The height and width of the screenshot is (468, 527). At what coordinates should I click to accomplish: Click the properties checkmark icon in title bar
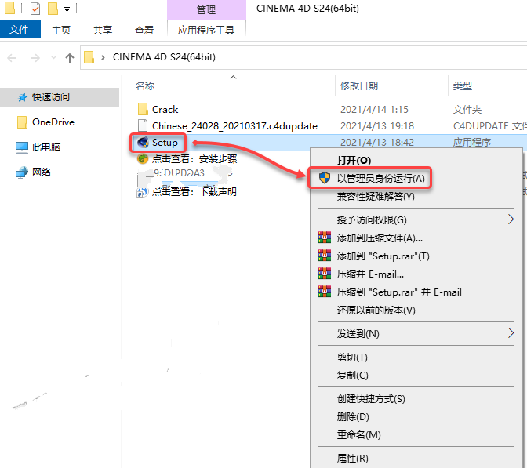click(35, 9)
